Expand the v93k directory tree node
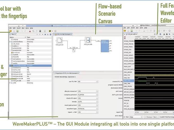Screen dimensions: 174x130 tap(10, 83)
